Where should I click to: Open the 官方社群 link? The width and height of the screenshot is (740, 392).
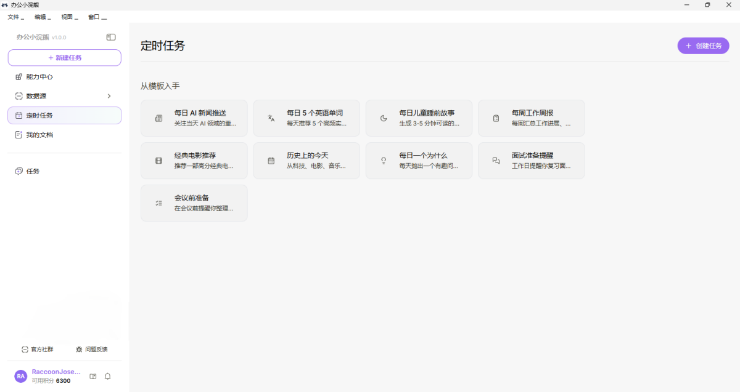pos(37,349)
